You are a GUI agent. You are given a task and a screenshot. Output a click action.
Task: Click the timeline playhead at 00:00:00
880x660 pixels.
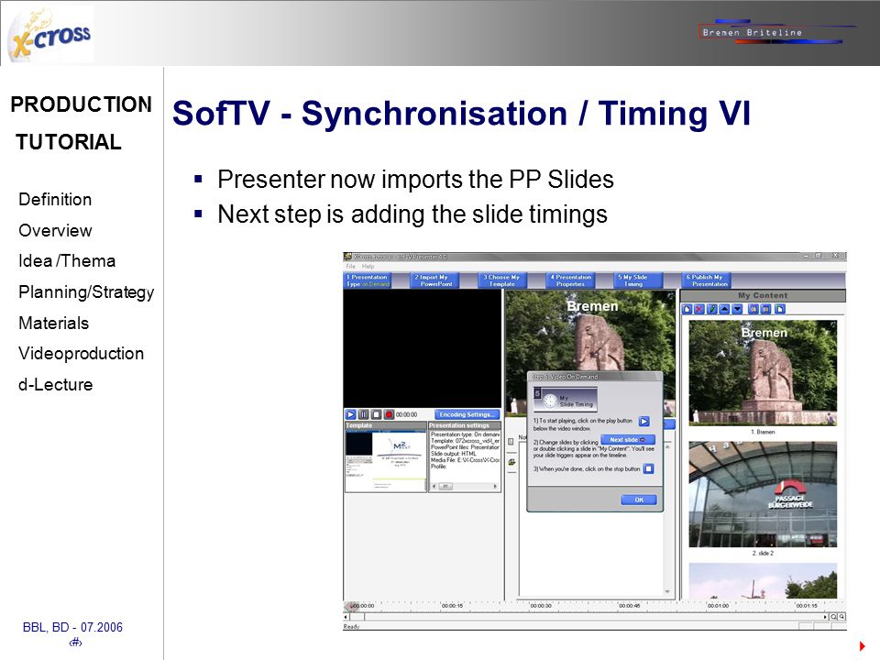click(x=352, y=606)
